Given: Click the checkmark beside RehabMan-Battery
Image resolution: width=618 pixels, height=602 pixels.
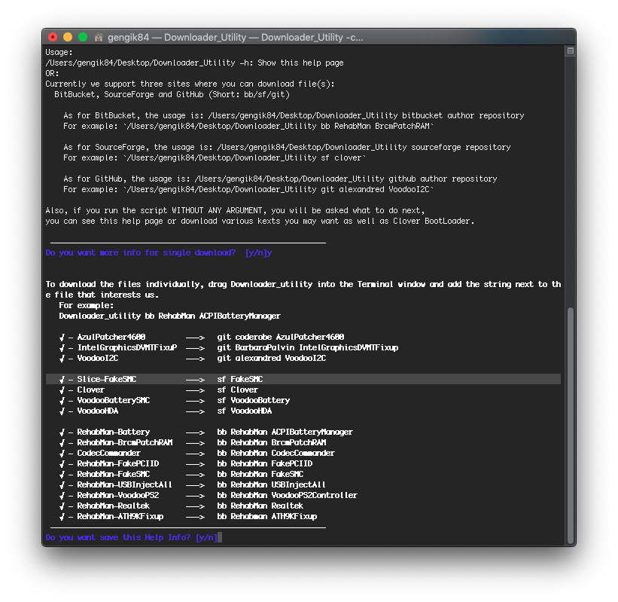Looking at the screenshot, I should (62, 432).
